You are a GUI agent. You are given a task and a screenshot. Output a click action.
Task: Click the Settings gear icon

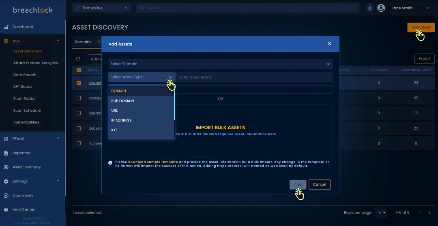6,181
